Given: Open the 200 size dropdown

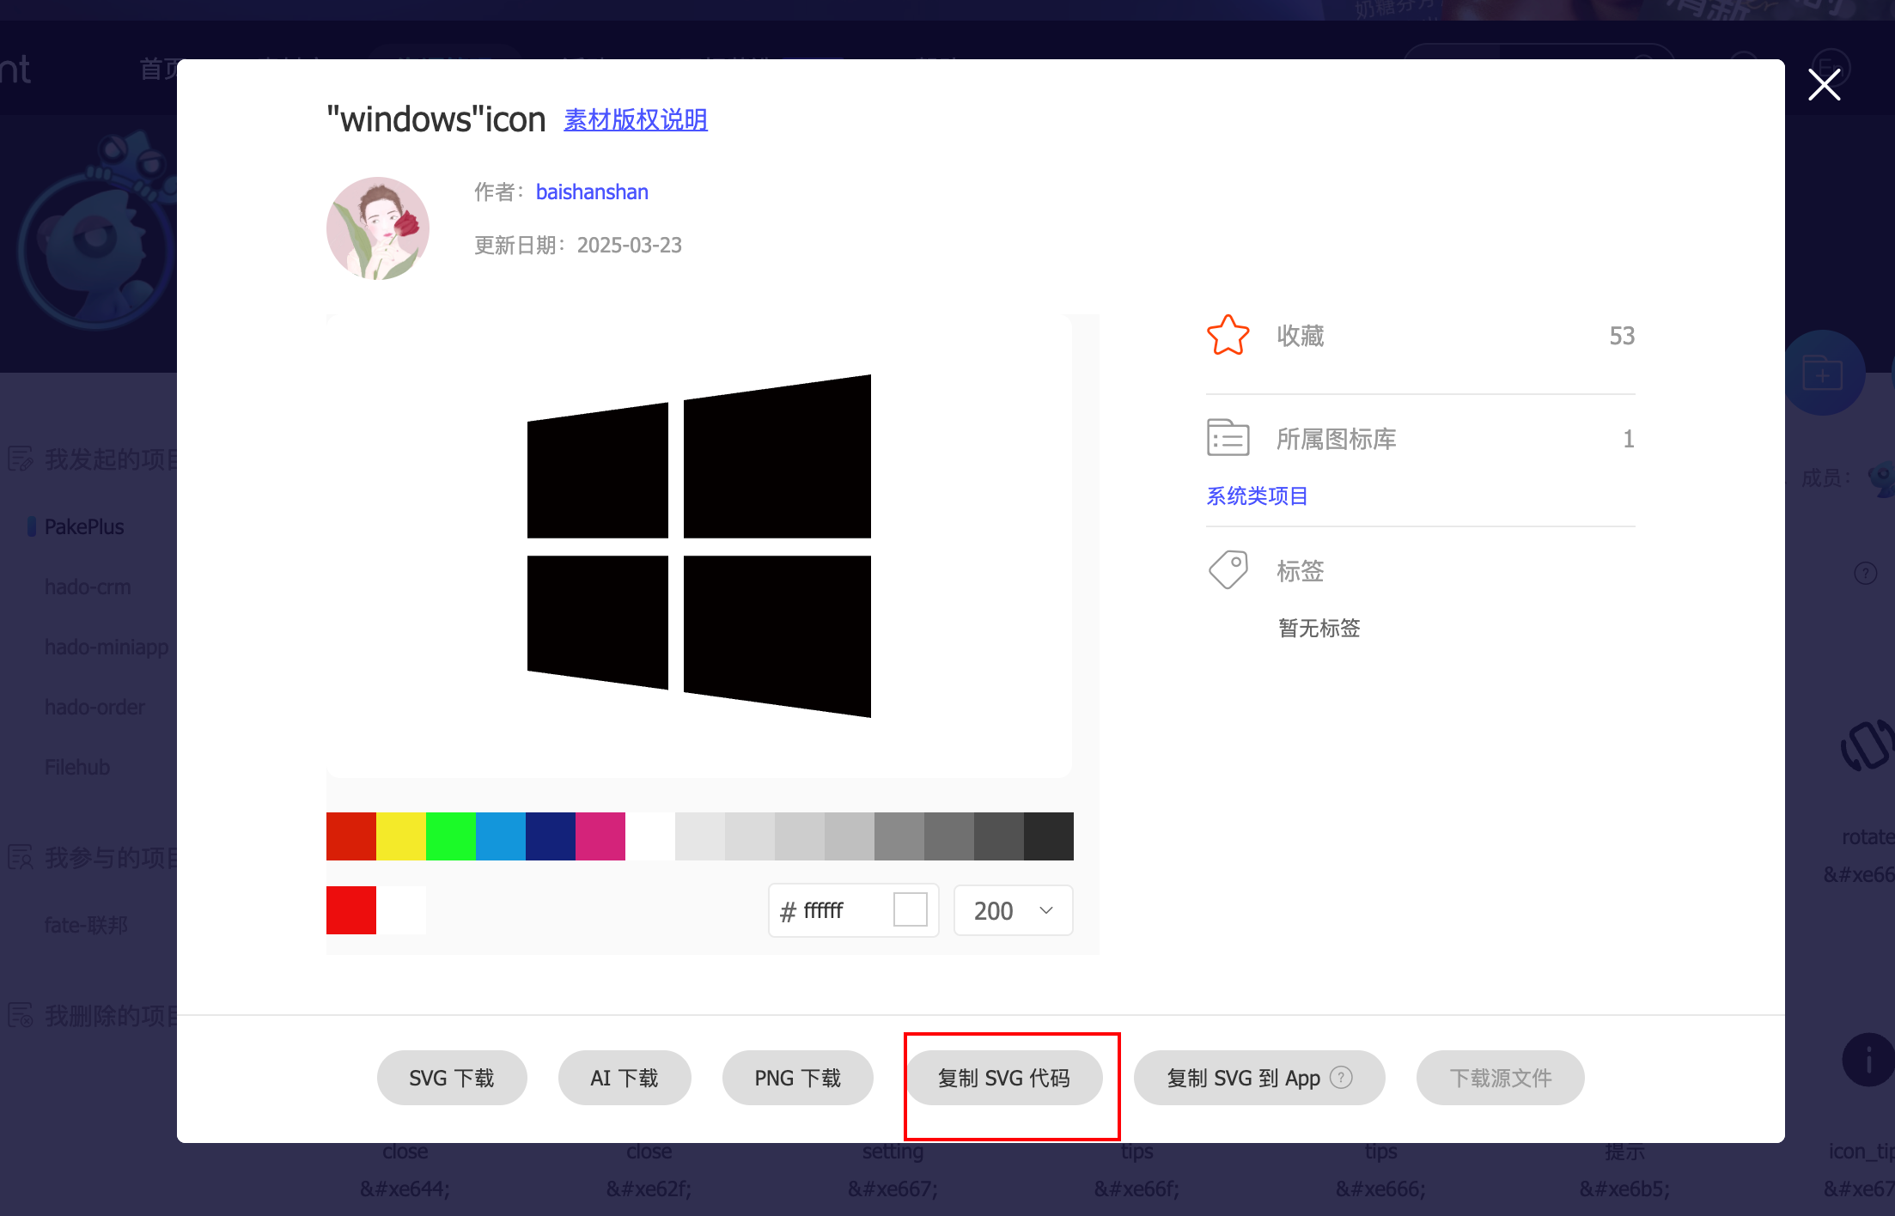Looking at the screenshot, I should tap(1013, 910).
